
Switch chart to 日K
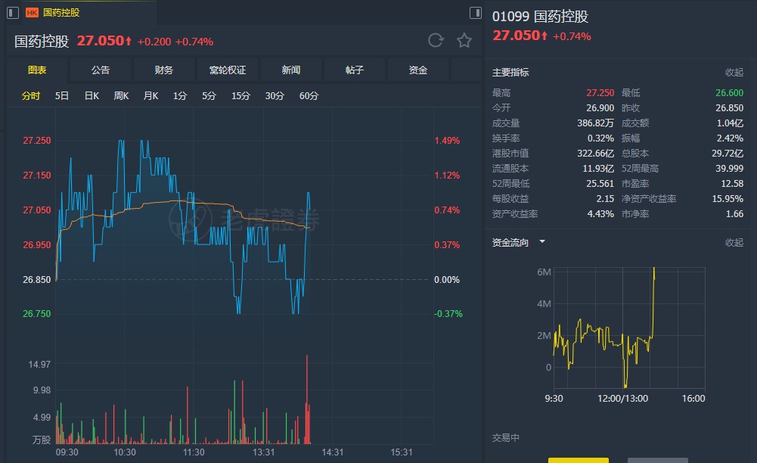[x=92, y=95]
